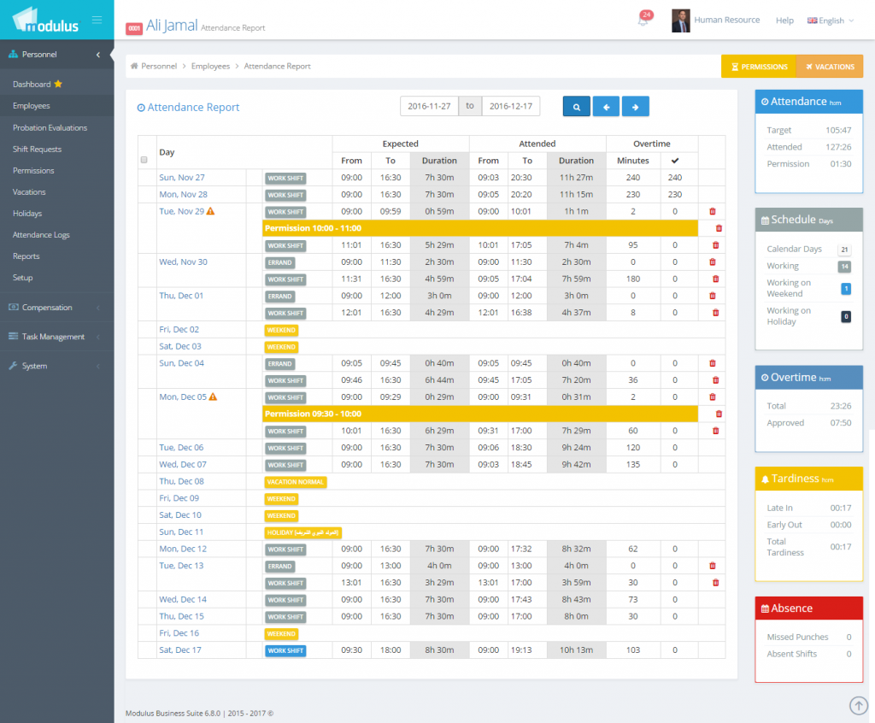Image resolution: width=875 pixels, height=723 pixels.
Task: Click the yellow Tardiness panel header bar
Action: (x=808, y=479)
